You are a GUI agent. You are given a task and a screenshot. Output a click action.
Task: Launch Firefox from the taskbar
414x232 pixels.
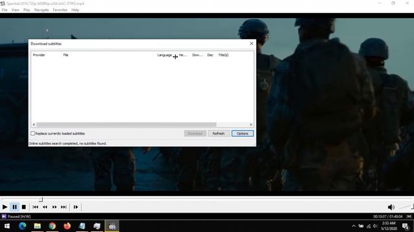(67, 226)
